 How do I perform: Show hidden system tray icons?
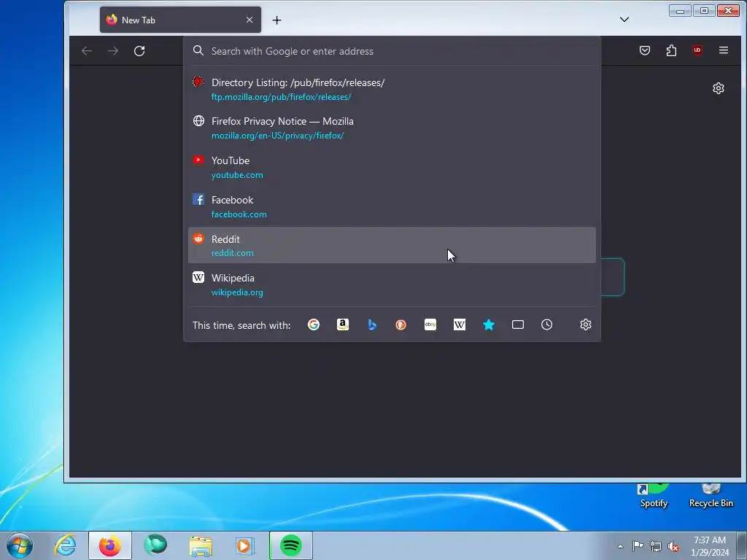(x=620, y=546)
